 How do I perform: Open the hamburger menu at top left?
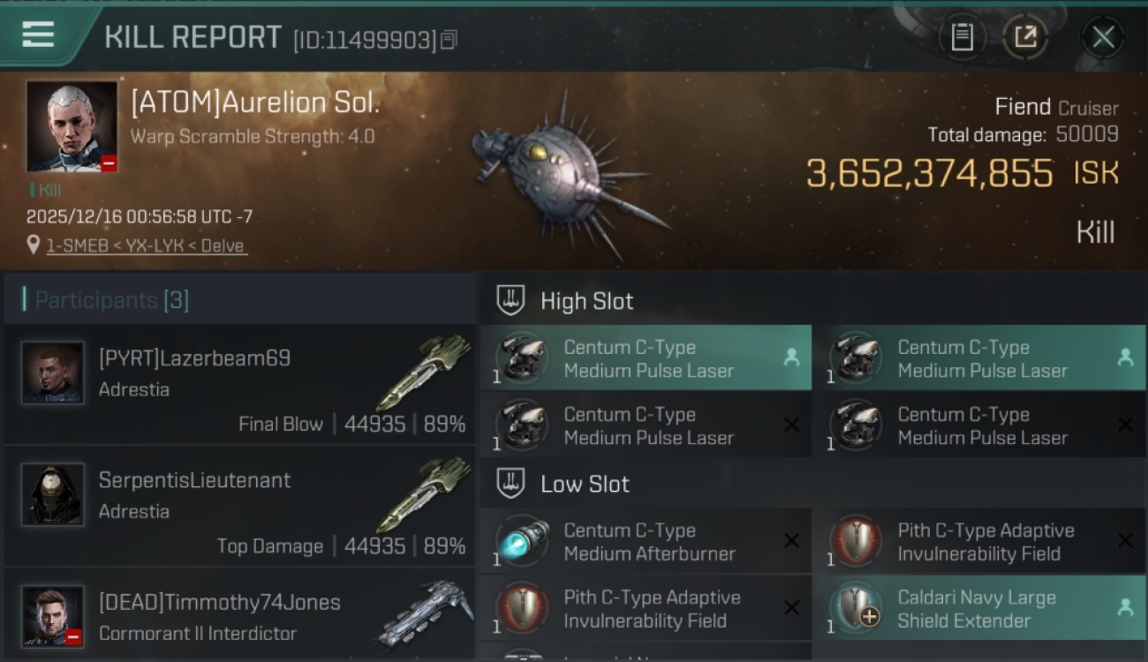tap(38, 34)
